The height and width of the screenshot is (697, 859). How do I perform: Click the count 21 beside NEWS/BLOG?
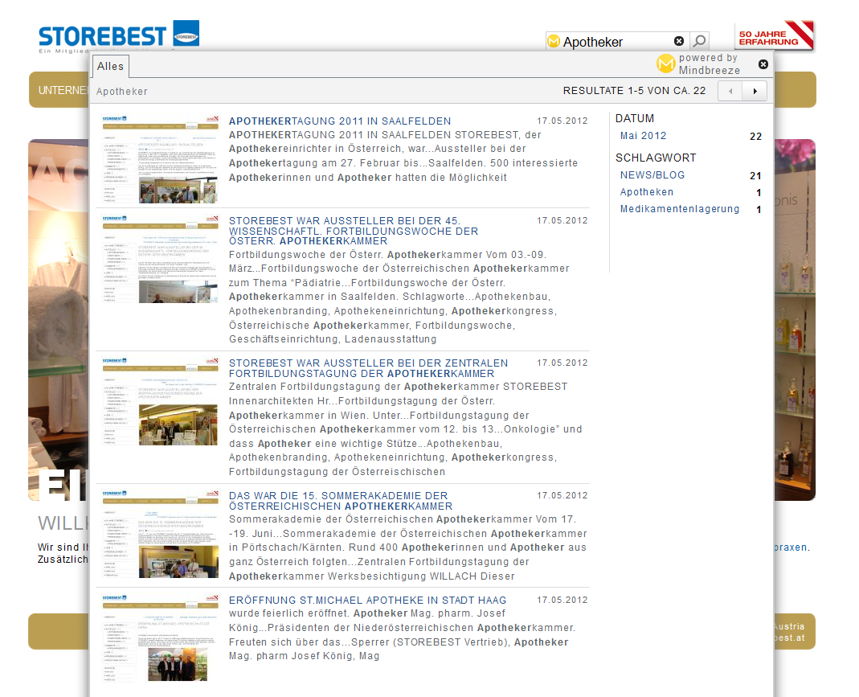tap(755, 176)
